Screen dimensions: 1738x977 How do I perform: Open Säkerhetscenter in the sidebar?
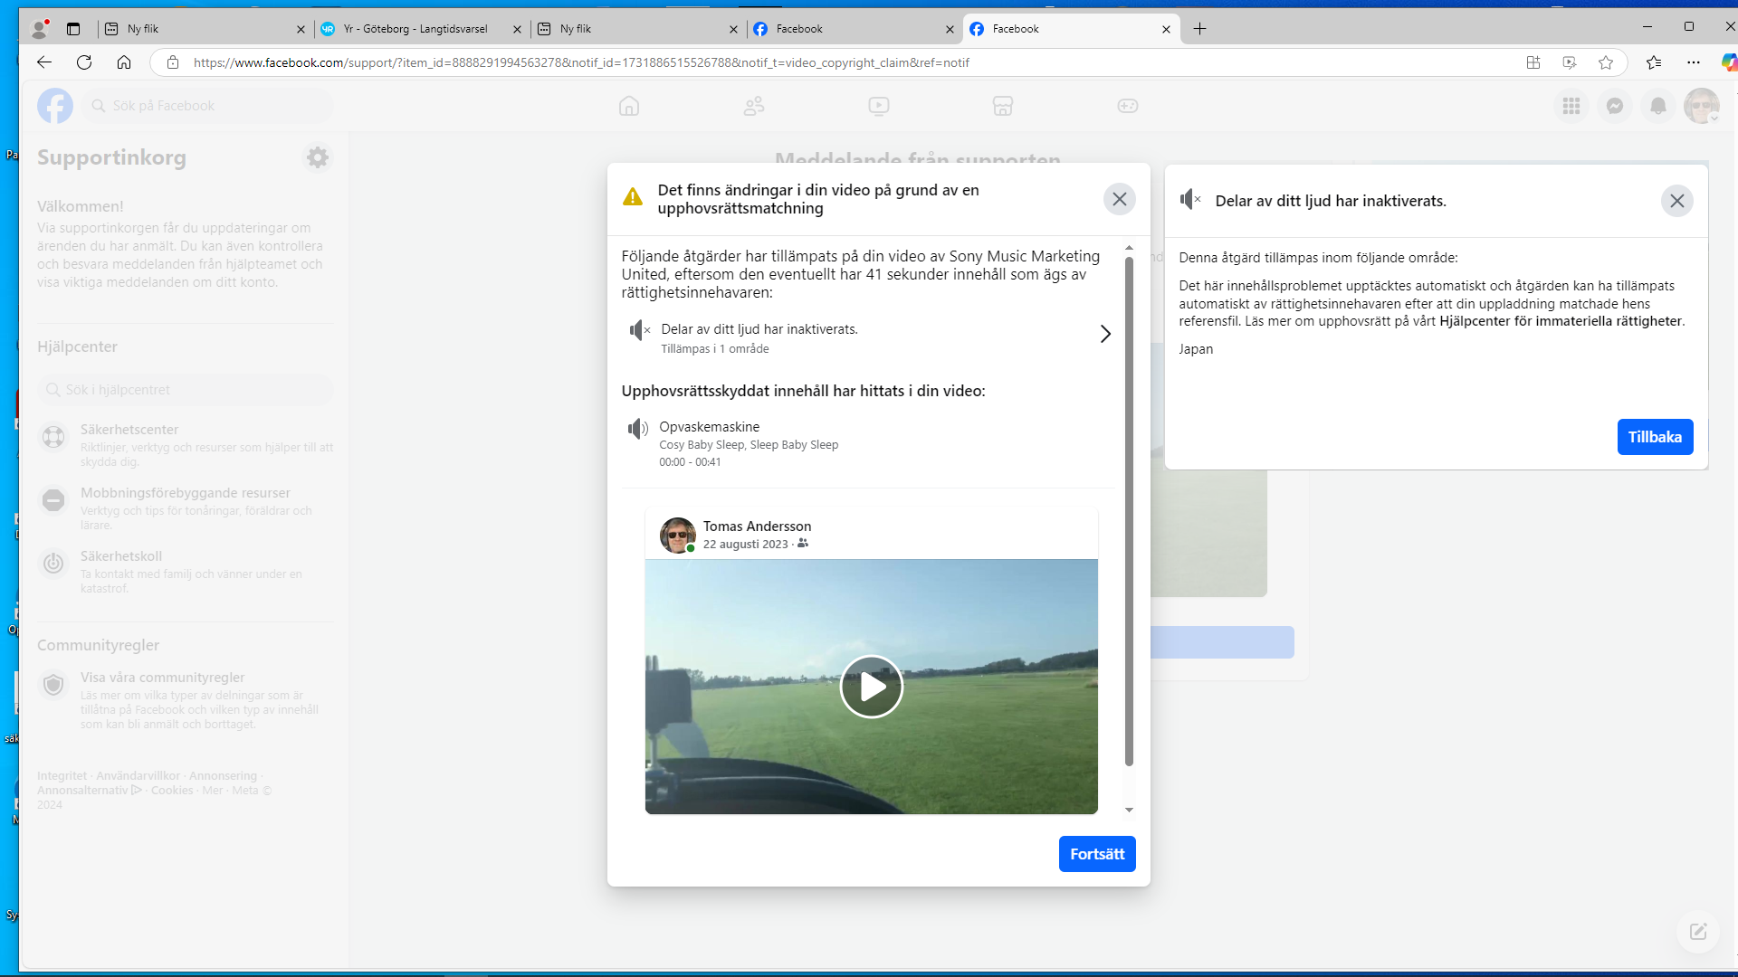pos(186,444)
